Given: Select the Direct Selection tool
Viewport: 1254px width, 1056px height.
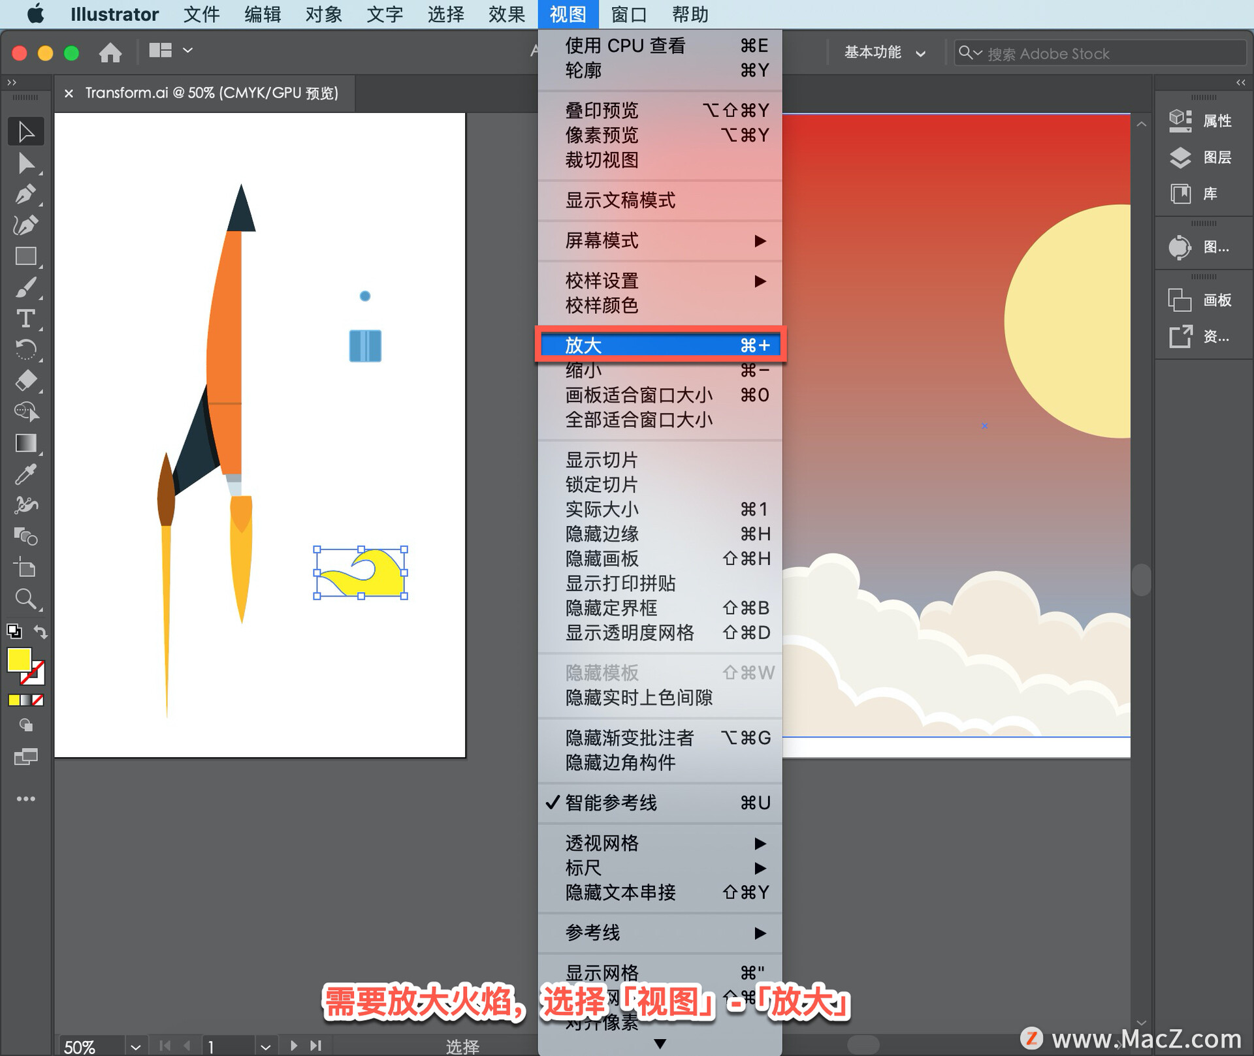Looking at the screenshot, I should (x=26, y=163).
